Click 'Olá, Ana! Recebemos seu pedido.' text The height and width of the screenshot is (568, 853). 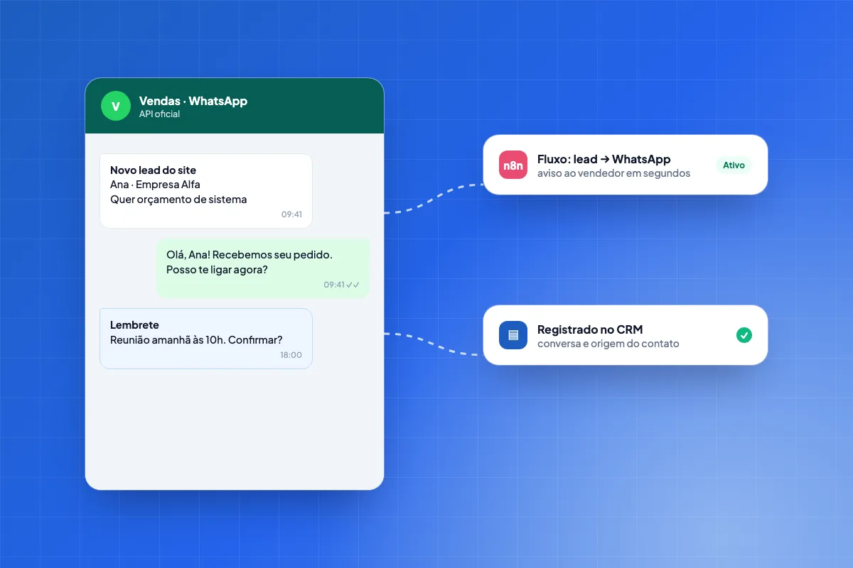(x=250, y=254)
